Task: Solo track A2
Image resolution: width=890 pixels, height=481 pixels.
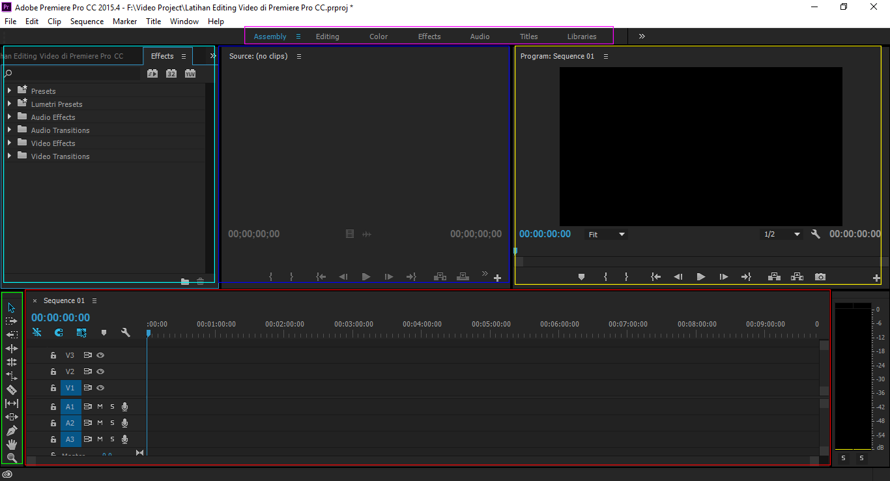Action: tap(112, 422)
